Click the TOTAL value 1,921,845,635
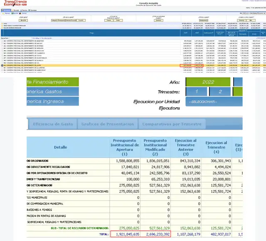This screenshot has width=266, height=241. [x=128, y=234]
